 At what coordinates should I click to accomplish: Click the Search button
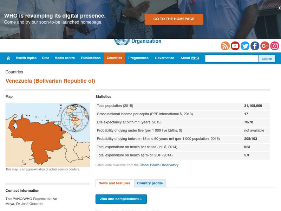coord(267,59)
